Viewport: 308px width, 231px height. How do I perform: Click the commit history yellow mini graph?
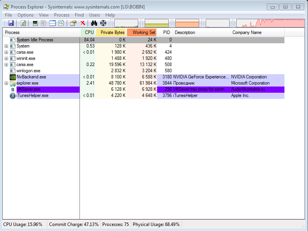(x=157, y=23)
